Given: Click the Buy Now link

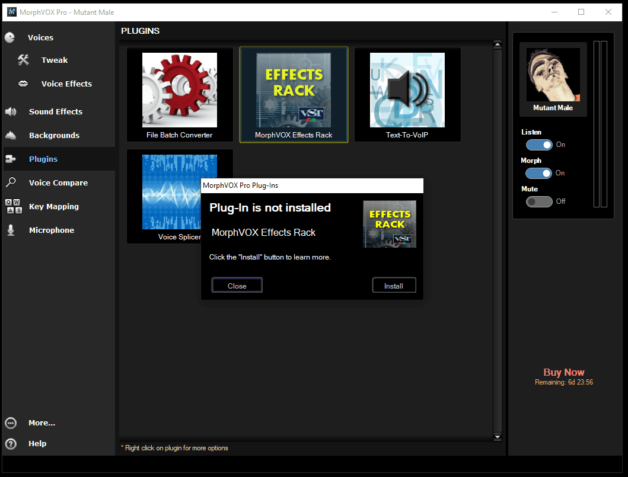Looking at the screenshot, I should point(564,372).
